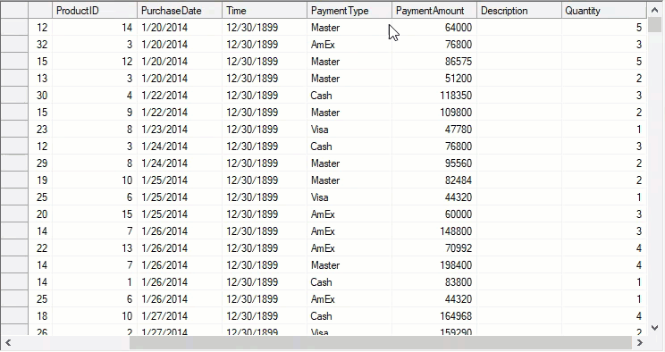Click the Master cell in the 86575 row
Screen dimensions: 665x352
click(349, 62)
